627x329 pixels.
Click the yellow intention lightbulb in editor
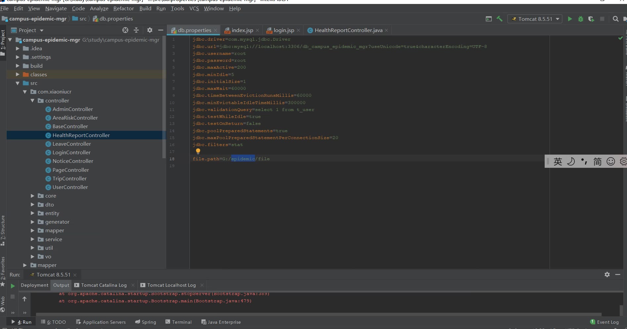point(198,151)
